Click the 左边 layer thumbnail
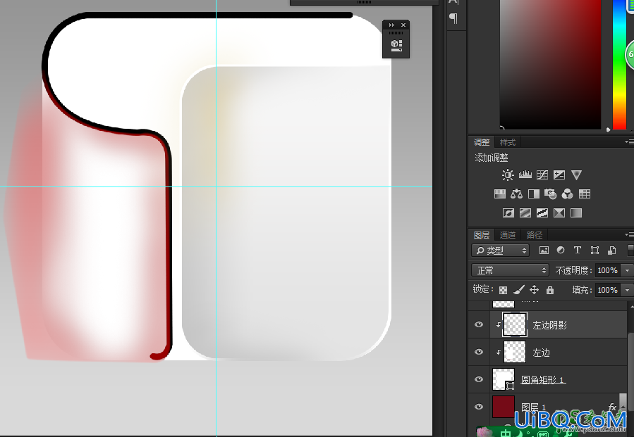The image size is (634, 437). [x=515, y=352]
